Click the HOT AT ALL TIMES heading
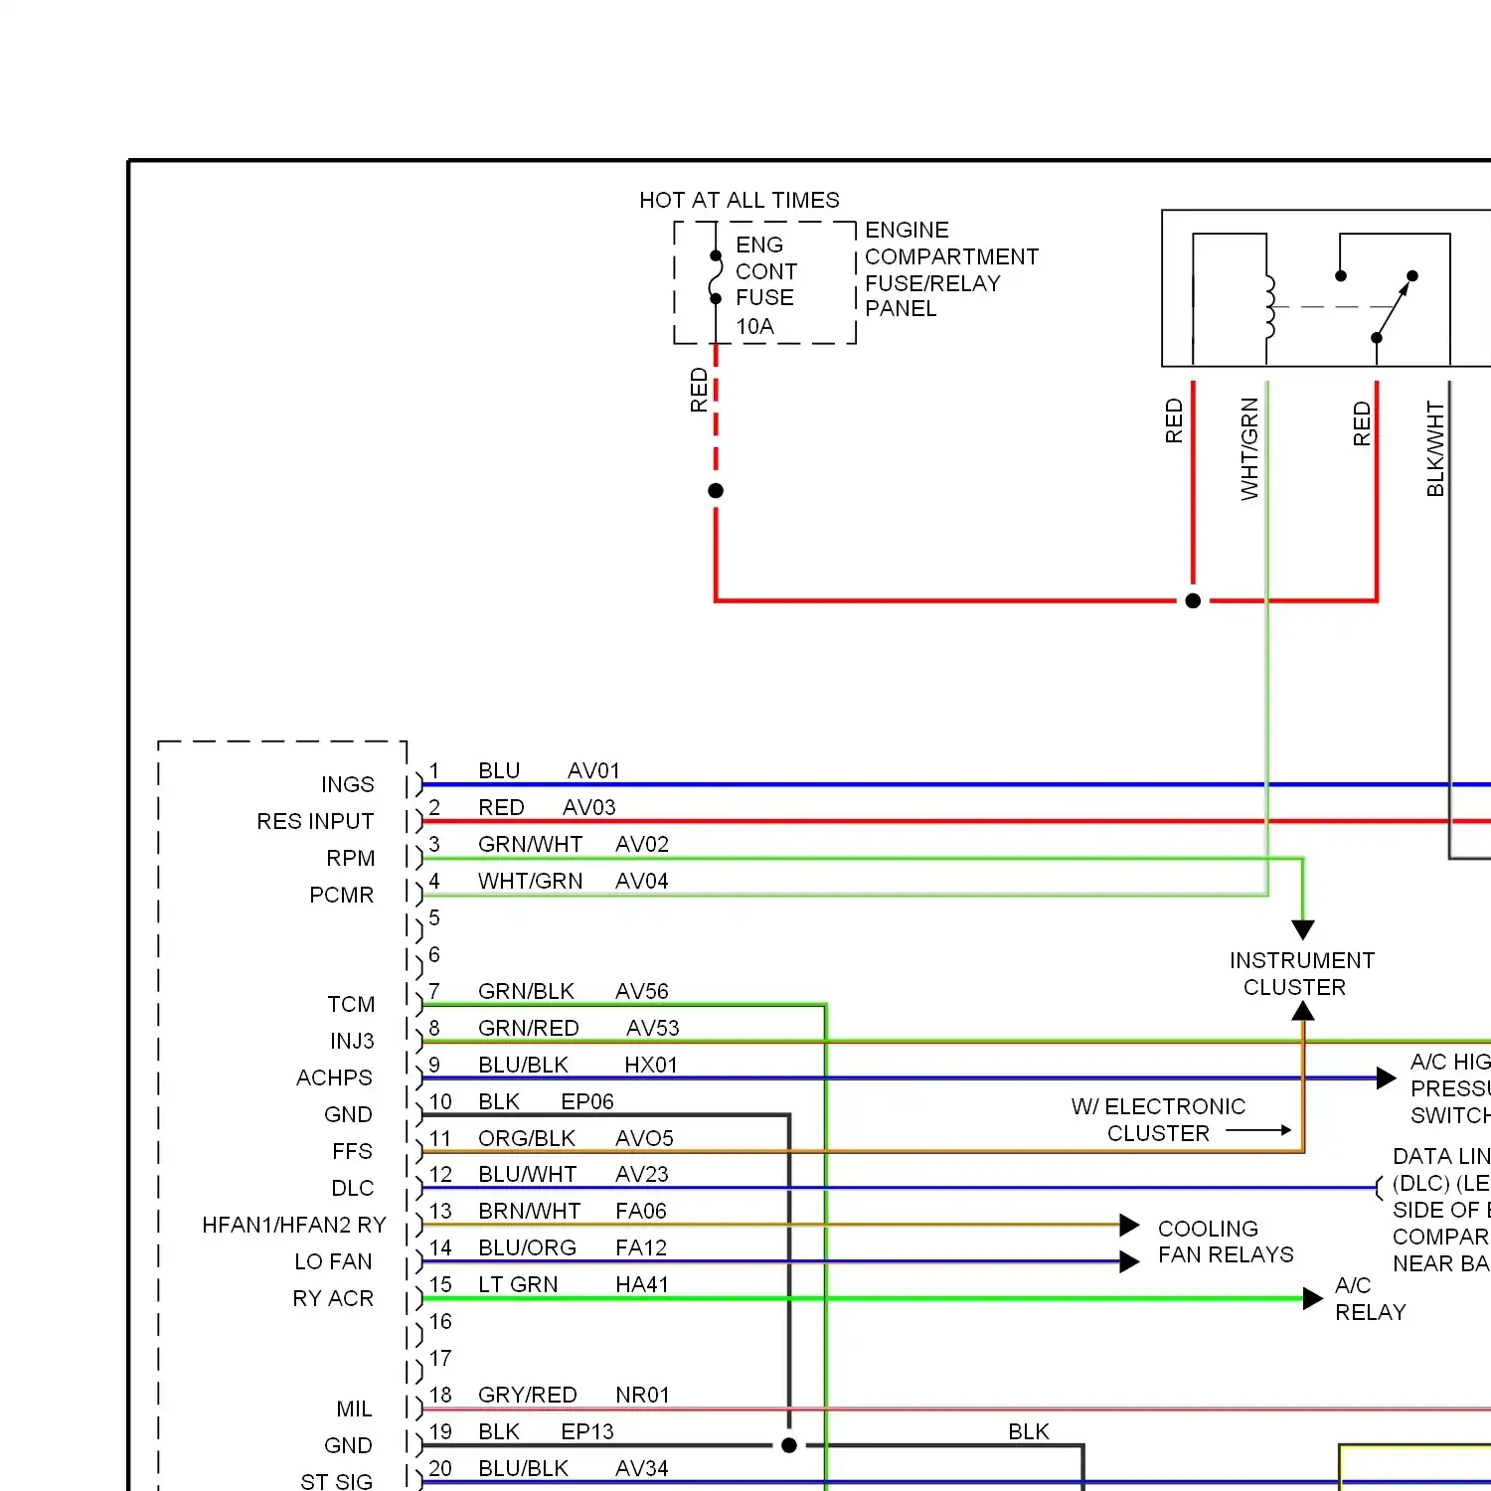Screen dimensions: 1491x1491 click(739, 200)
